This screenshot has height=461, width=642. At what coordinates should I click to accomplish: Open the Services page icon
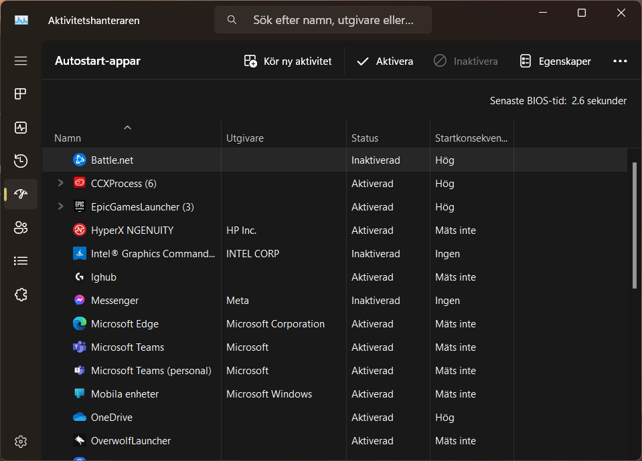coord(21,294)
